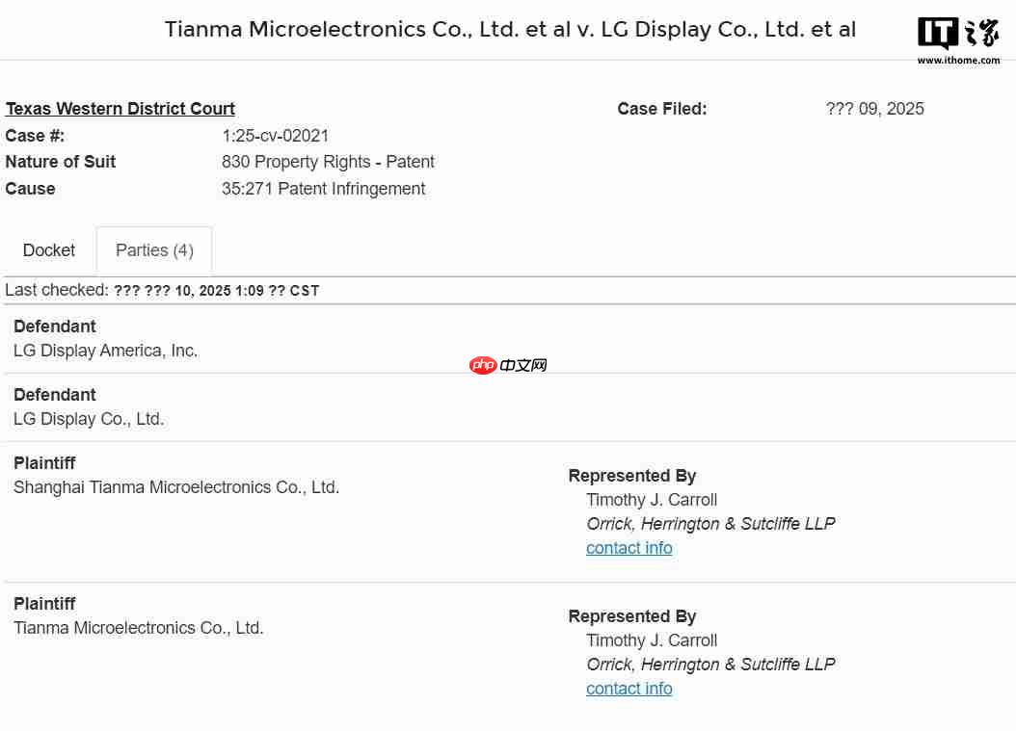Image resolution: width=1016 pixels, height=731 pixels.
Task: Click Orrick, Herrington & Sutcliffe LLP
Action: (711, 524)
